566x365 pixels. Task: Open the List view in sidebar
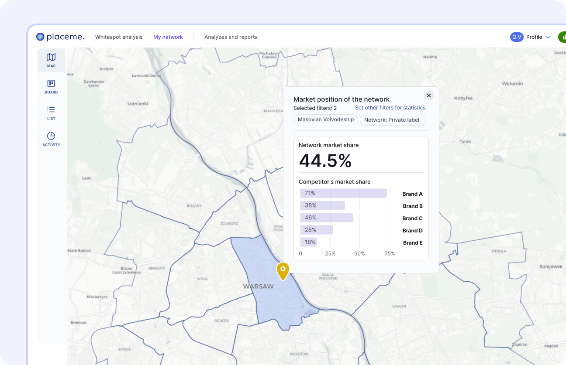[x=51, y=113]
